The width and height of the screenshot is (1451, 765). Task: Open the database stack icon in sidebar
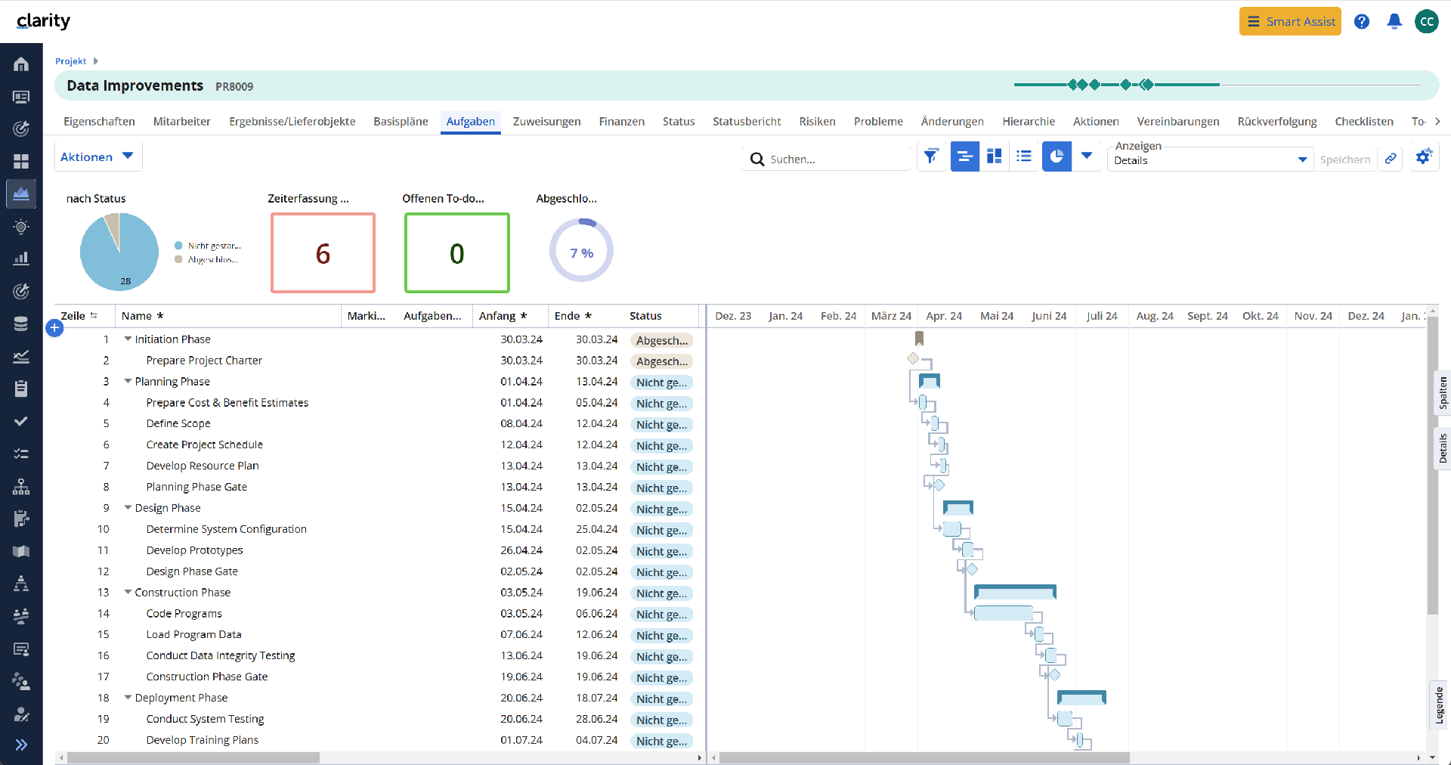point(21,324)
